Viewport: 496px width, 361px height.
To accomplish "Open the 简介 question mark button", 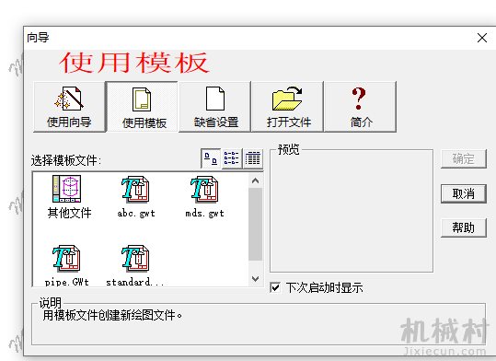I will tap(361, 107).
